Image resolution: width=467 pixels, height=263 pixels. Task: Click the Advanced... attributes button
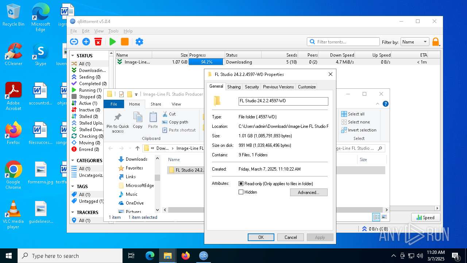tap(309, 193)
